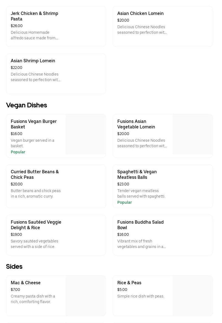The height and width of the screenshot is (323, 222).
Task: Click the $23.00 price of Spaghetti dish
Action: pyautogui.click(x=123, y=184)
